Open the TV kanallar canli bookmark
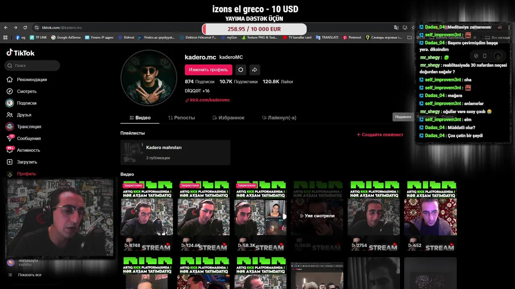Screen dimensions: 515x289 pyautogui.click(x=297, y=37)
